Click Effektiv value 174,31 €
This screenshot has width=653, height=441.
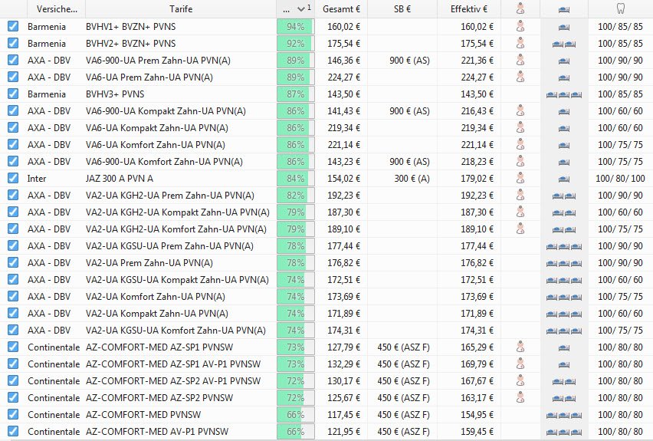coord(477,330)
